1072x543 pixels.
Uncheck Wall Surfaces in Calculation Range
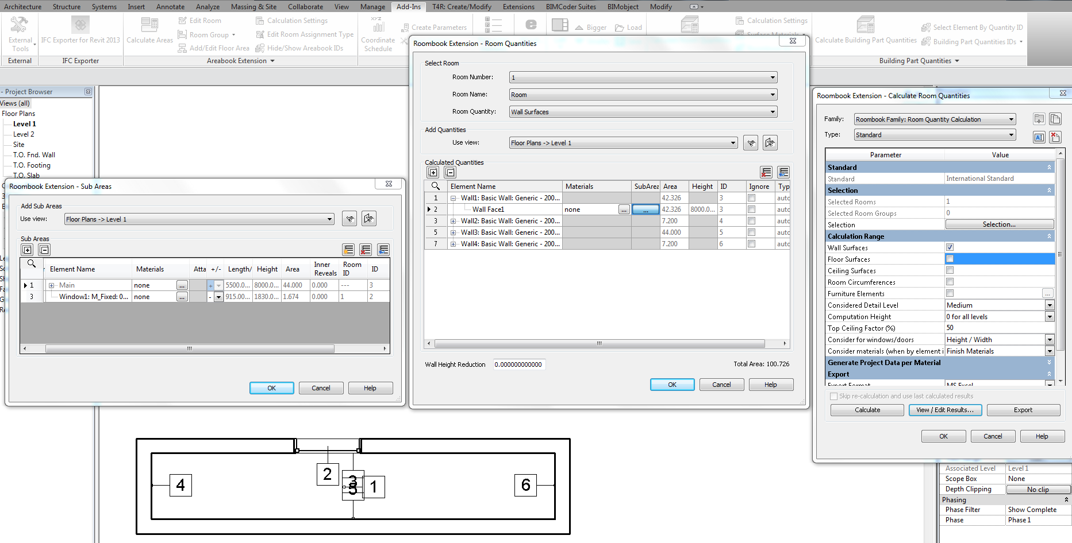[950, 247]
